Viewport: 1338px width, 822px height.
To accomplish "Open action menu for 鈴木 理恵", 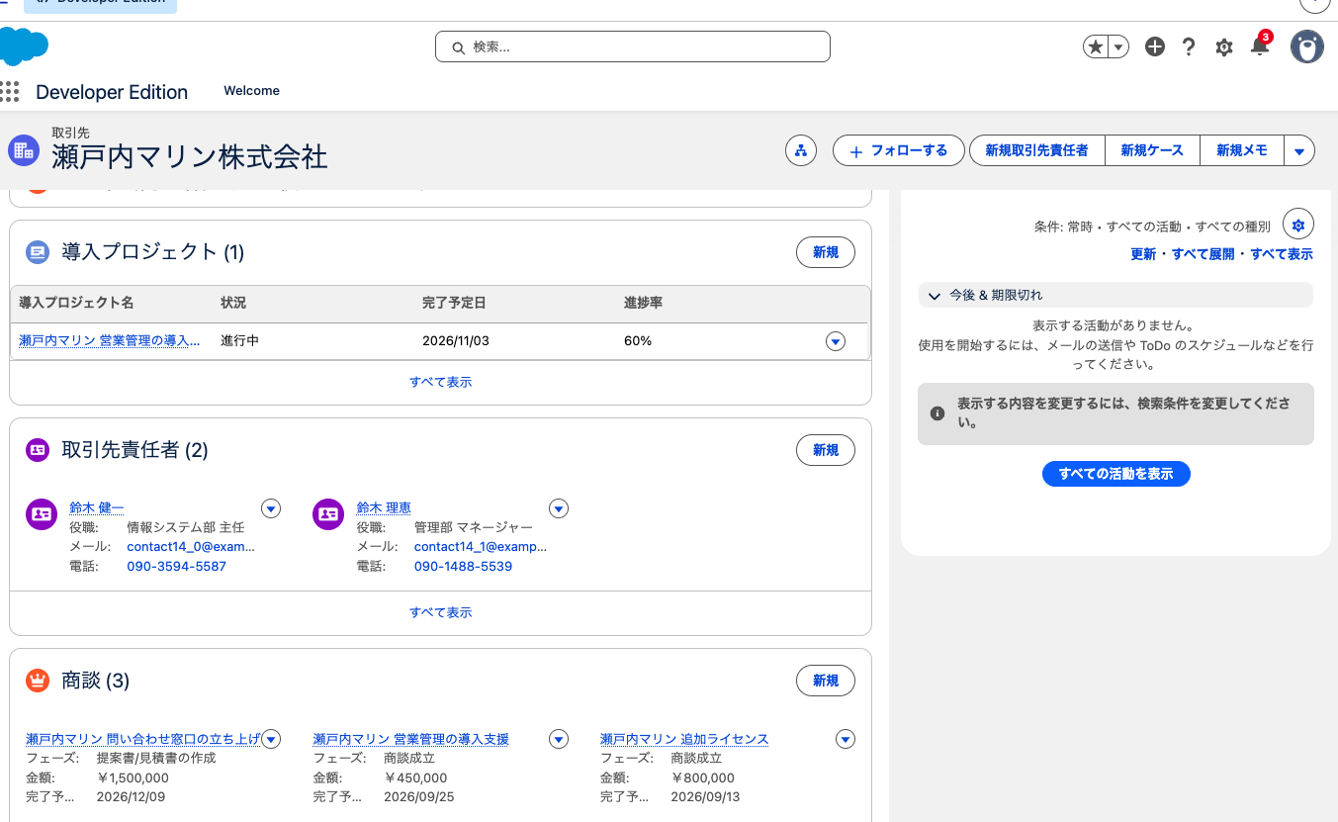I will (x=559, y=508).
